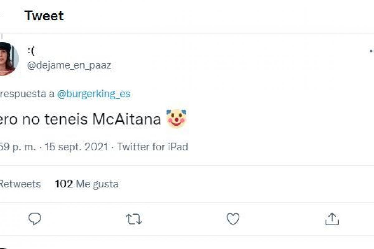This screenshot has height=249, width=374.
Task: Click the "102" likes count number
Action: pos(64,184)
